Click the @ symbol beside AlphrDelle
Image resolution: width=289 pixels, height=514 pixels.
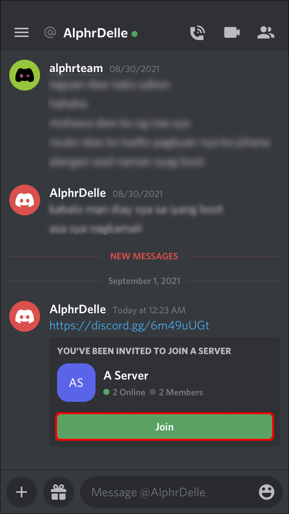tap(50, 33)
